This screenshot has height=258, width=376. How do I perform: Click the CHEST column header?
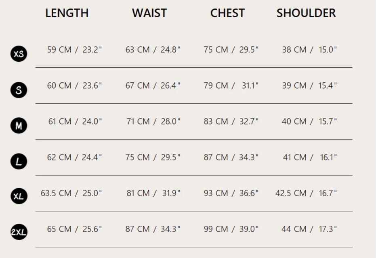pos(227,13)
